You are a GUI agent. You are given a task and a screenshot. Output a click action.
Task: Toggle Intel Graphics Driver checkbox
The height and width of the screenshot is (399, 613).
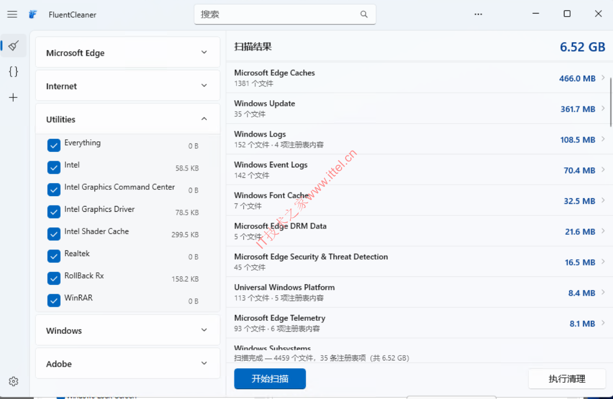tap(54, 212)
